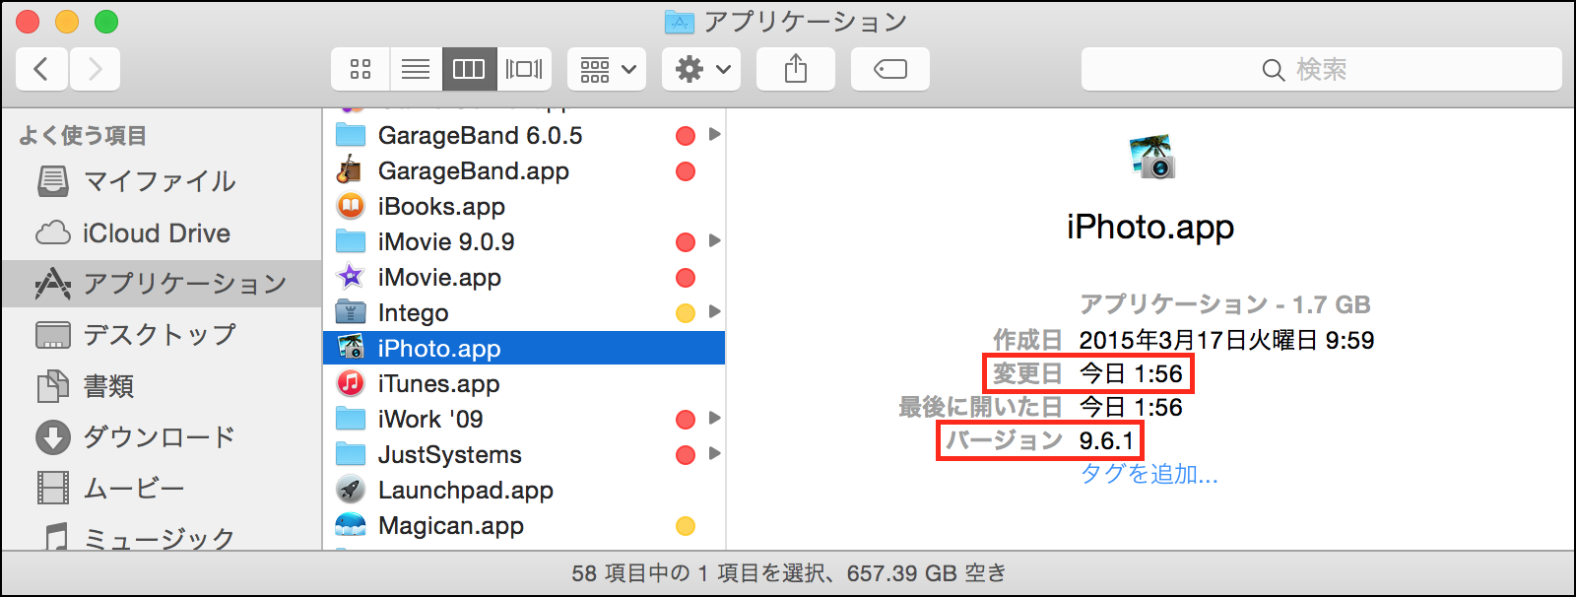Click the yellow tag on Intego
This screenshot has height=597, width=1576.
[x=686, y=313]
